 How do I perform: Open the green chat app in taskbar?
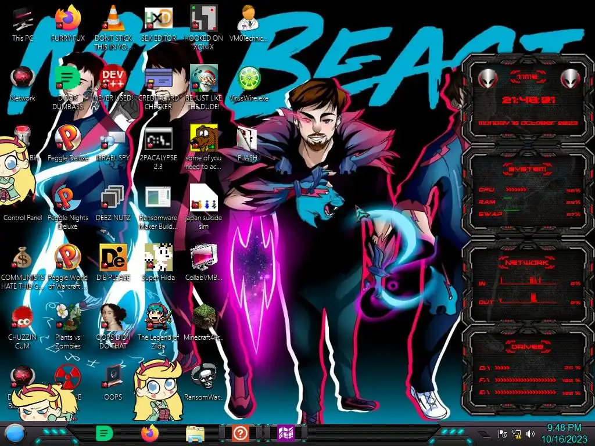(105, 433)
